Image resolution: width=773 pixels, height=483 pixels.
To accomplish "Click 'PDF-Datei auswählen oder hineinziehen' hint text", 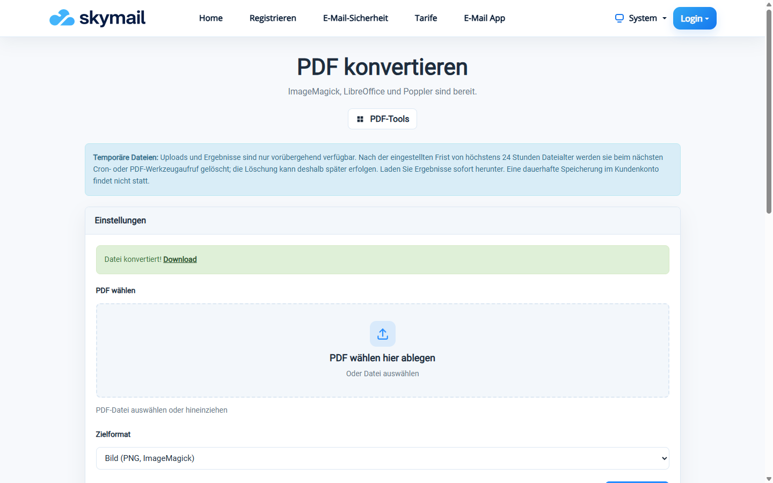I will pos(162,410).
